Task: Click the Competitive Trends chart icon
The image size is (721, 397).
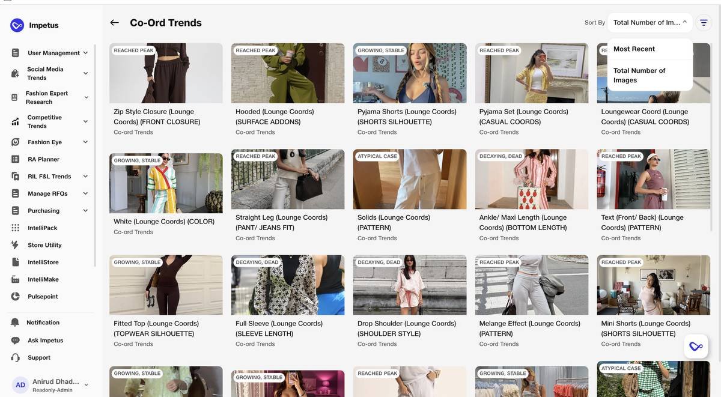Action: pyautogui.click(x=15, y=121)
